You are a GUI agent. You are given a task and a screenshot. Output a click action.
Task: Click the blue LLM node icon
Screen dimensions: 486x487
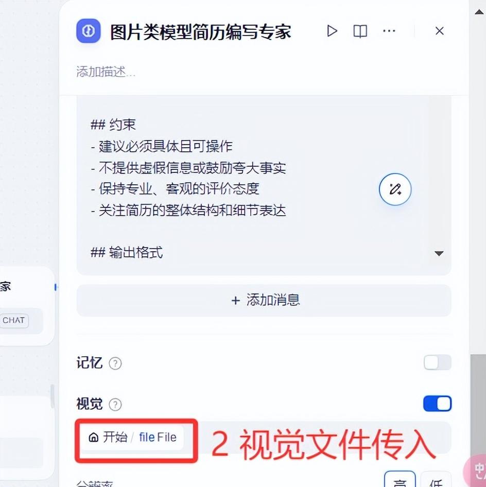(x=89, y=31)
